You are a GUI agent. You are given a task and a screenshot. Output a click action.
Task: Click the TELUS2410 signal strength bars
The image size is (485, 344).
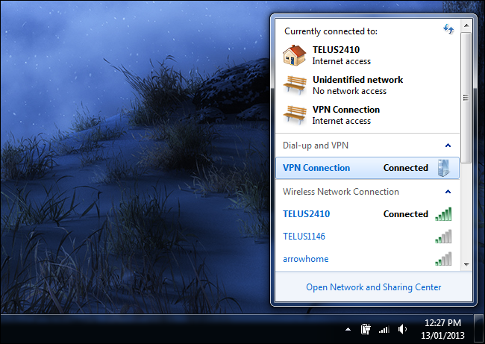[443, 214]
